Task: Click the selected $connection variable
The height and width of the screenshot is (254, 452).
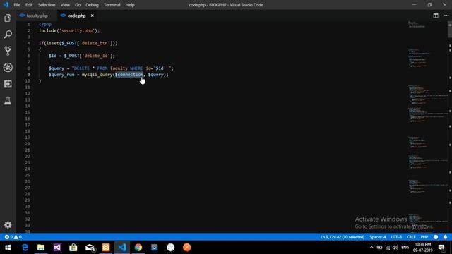Action: click(x=129, y=75)
